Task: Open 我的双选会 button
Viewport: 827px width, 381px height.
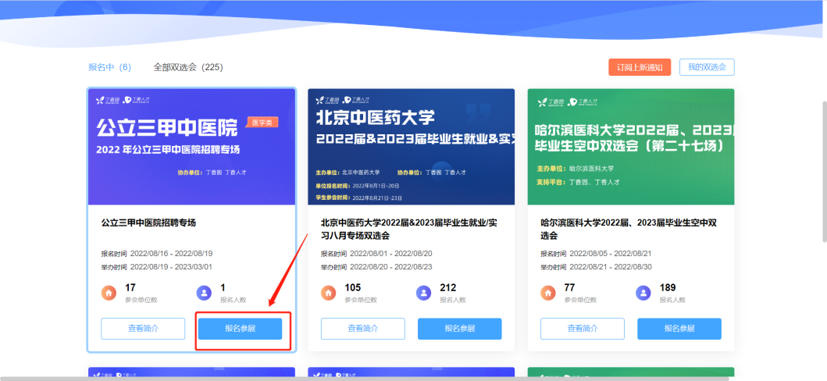Action: (706, 67)
